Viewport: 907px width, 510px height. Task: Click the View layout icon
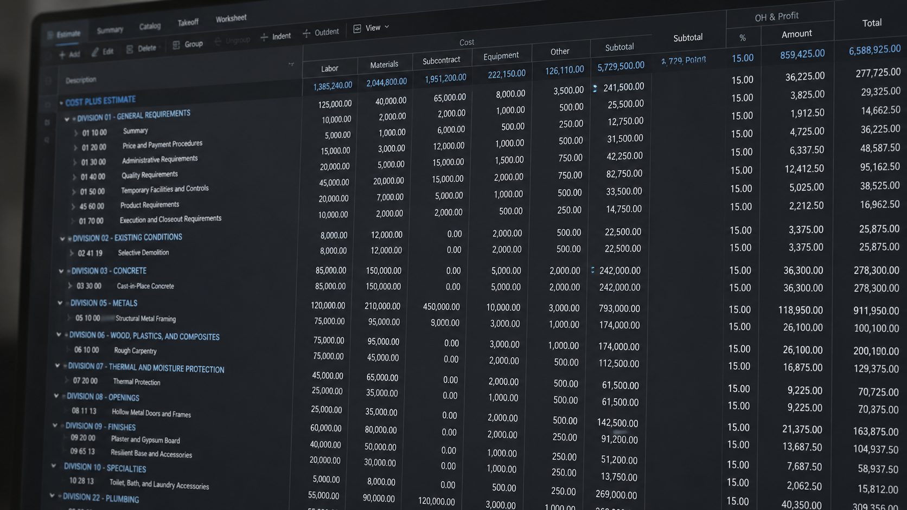click(357, 29)
